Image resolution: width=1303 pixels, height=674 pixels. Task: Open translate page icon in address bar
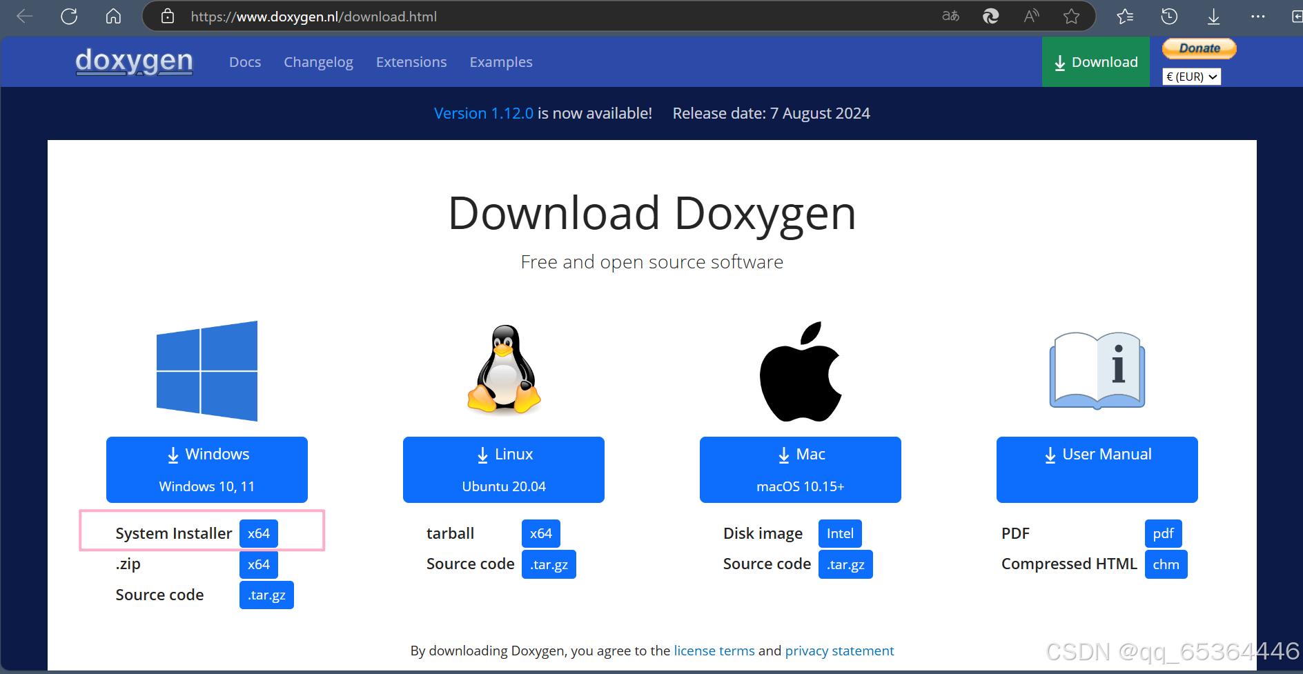pyautogui.click(x=950, y=16)
